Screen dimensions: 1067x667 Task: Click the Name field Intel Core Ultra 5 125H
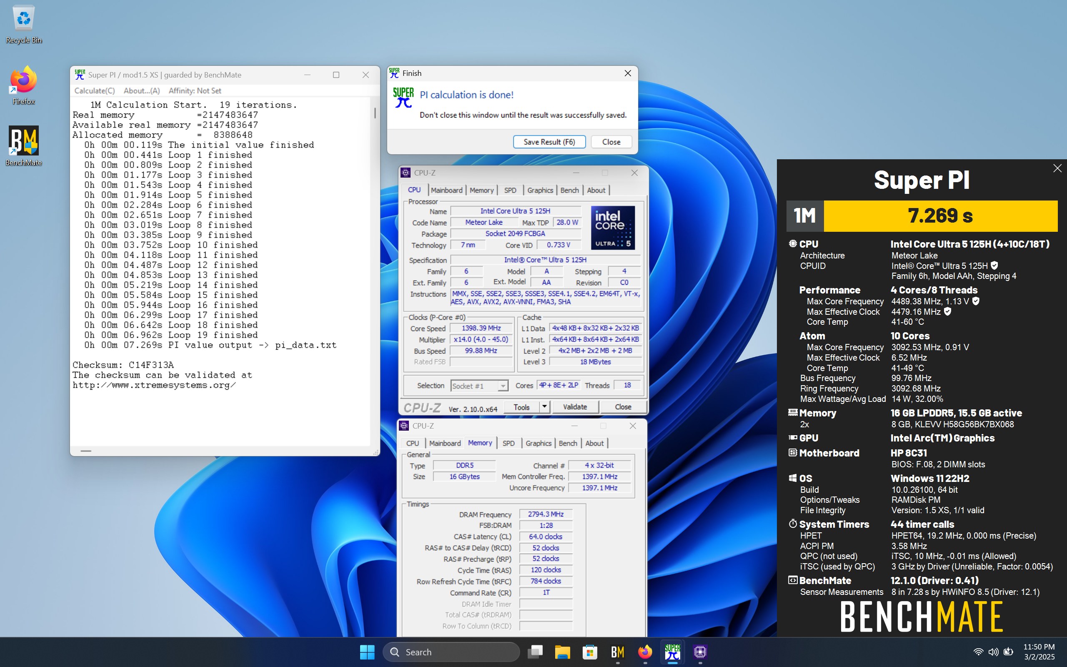coord(515,211)
